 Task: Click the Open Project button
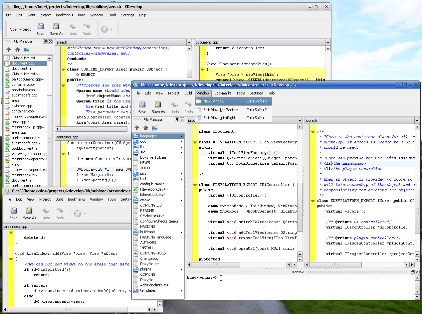(20, 29)
